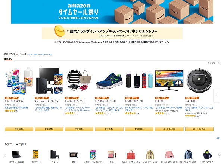Viewport: 224px width, 167px height.
Task: Select the TVゲーム console category icon
Action: pyautogui.click(x=55, y=155)
